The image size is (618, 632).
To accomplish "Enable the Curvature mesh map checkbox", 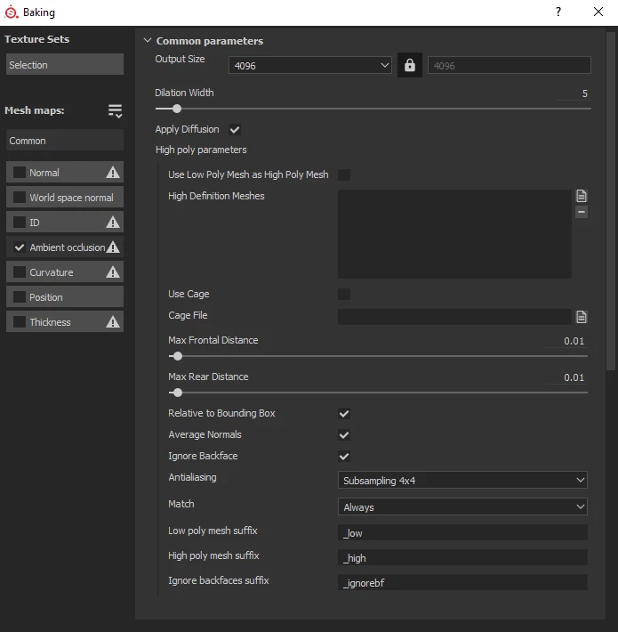I will (x=20, y=272).
